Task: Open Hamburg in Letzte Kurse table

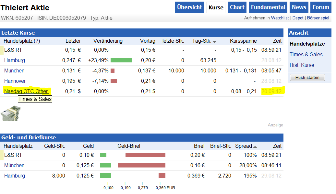Action: pyautogui.click(x=15, y=60)
